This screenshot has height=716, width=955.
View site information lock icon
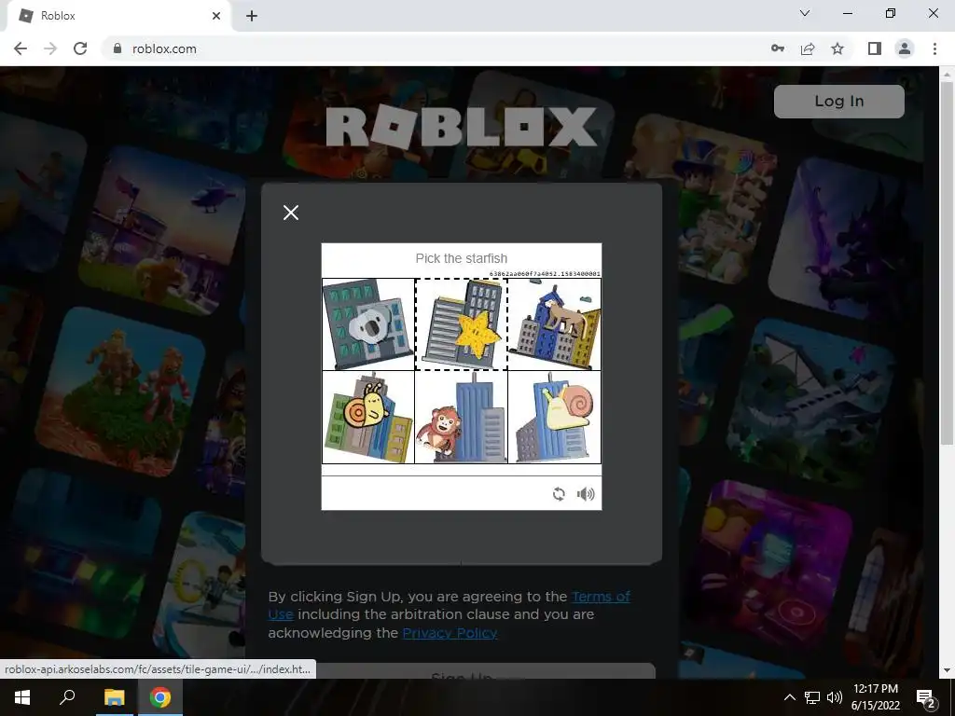[x=118, y=48]
